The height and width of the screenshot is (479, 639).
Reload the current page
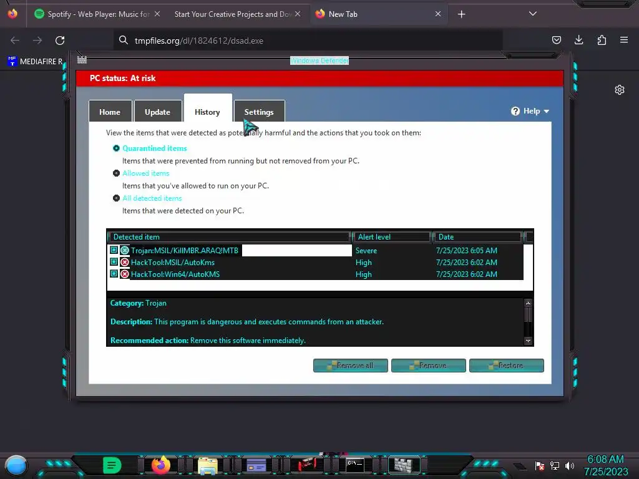(x=60, y=41)
